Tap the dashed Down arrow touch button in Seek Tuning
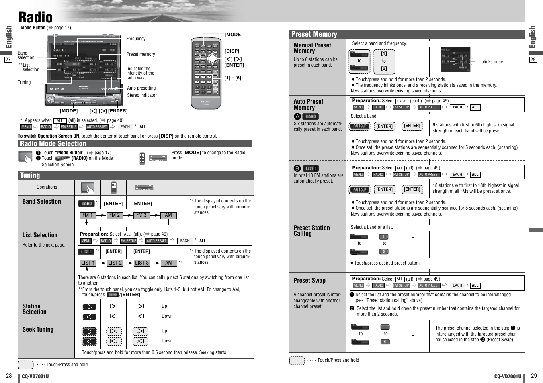 coord(89,342)
